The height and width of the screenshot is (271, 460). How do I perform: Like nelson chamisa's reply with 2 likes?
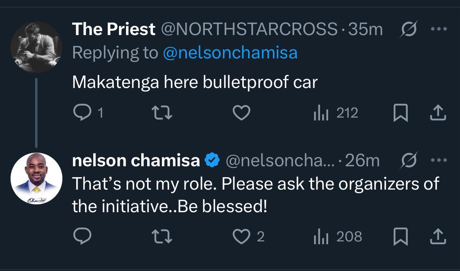pyautogui.click(x=241, y=237)
